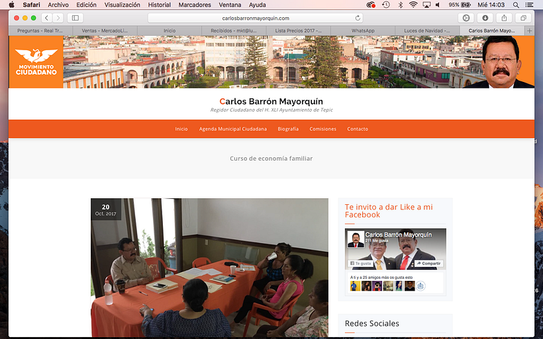
Task: Click the Carlos Barrón Mayorquín site title
Action: coord(271,101)
